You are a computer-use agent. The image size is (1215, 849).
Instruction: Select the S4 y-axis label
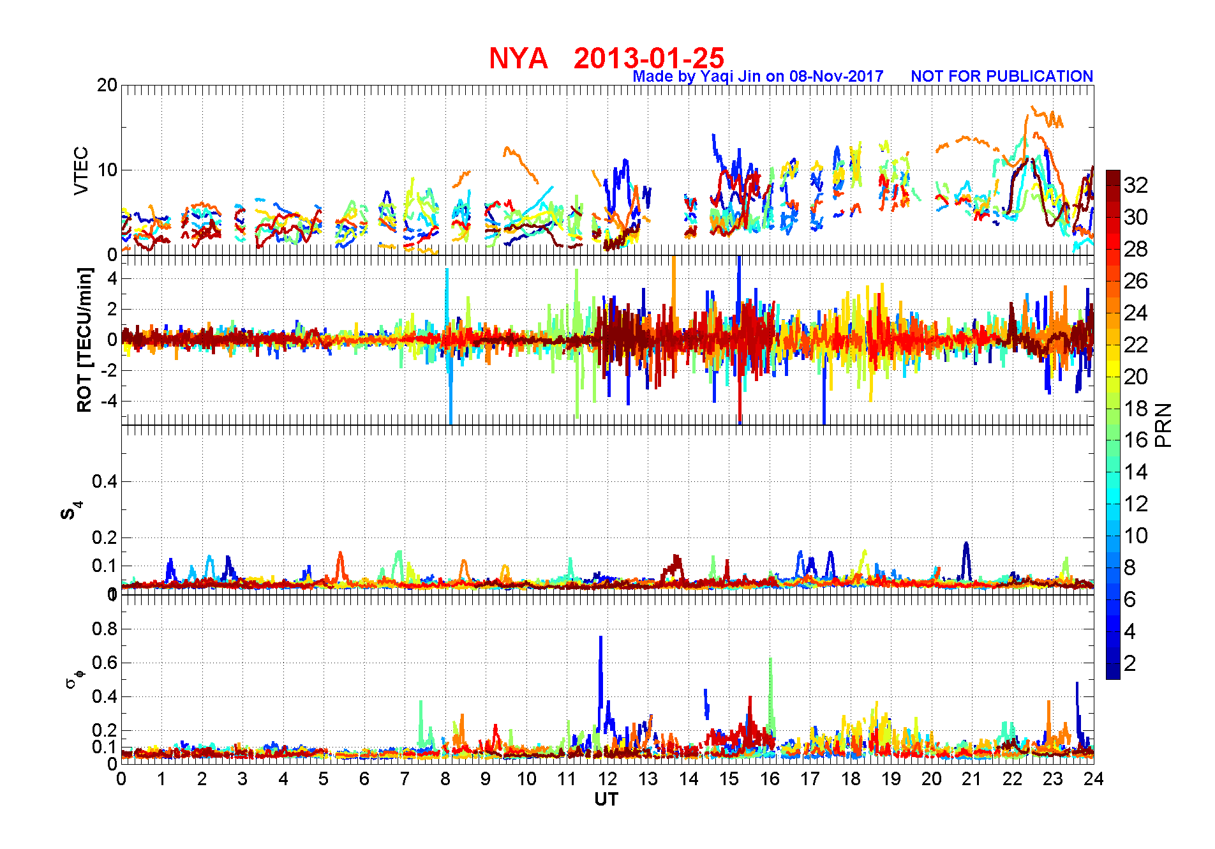[71, 511]
